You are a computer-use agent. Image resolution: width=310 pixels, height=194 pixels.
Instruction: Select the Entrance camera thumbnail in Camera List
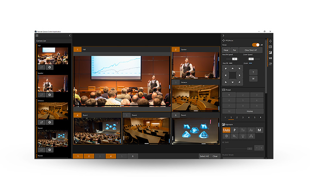[53, 111]
